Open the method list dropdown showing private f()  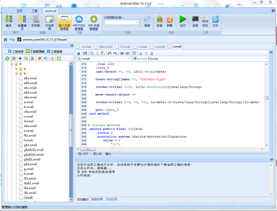pos(266,59)
